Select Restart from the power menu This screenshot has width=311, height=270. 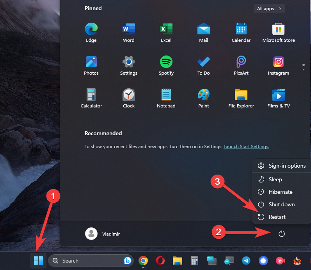coord(277,217)
